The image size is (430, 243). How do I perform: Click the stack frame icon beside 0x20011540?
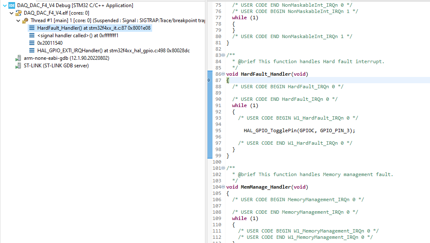click(x=31, y=43)
